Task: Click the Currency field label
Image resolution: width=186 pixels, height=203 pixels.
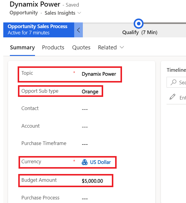Action: [x=31, y=161]
